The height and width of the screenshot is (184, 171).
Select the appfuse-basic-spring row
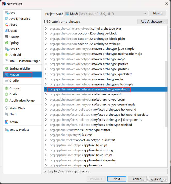[x=106, y=150]
